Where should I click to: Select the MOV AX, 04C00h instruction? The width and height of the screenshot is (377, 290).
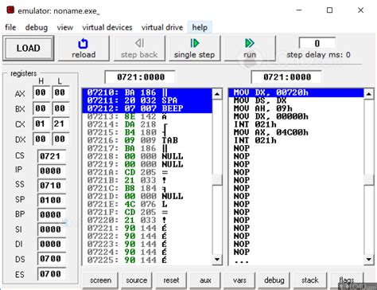click(x=296, y=132)
